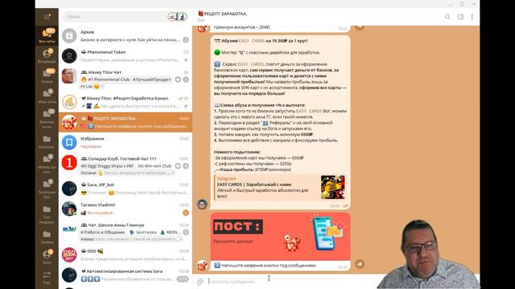Open the 'ПОСТ:' red banner image

pos(280,237)
